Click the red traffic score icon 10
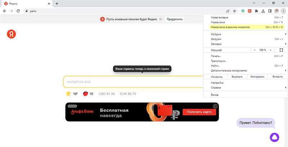Screen dimensions: 288x147 pos(85,94)
